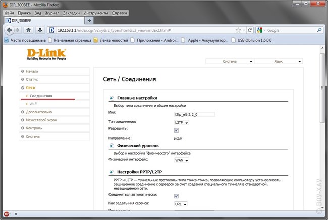Viewport: 328px width, 220px height.
Task: Toggle the Разрешить checkbox
Action: [176, 130]
